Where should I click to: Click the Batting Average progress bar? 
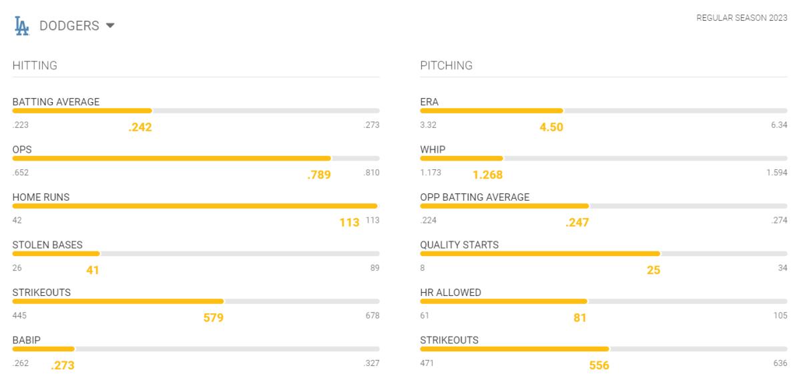click(196, 111)
